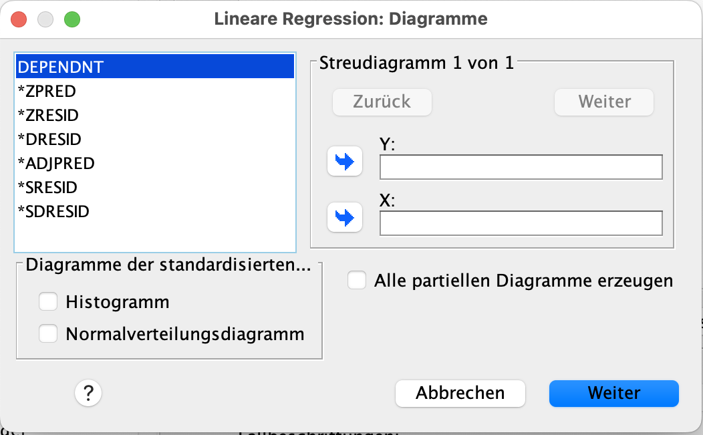Toggle the Normalverteilungsdiagramm checkbox
The width and height of the screenshot is (703, 435).
pyautogui.click(x=48, y=333)
